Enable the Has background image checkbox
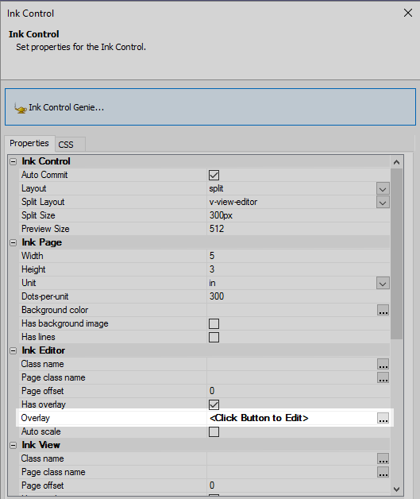Image resolution: width=420 pixels, height=499 pixels. pyautogui.click(x=214, y=323)
